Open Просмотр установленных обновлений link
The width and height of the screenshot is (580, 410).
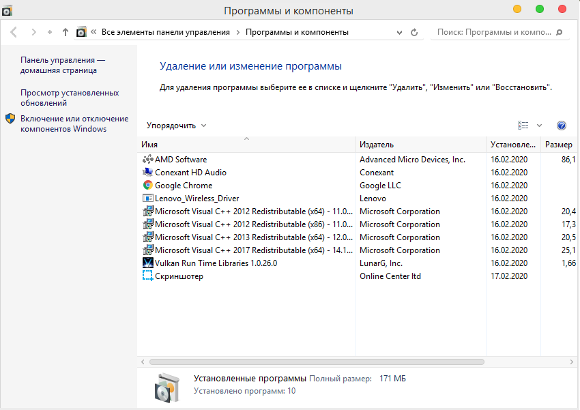pos(70,98)
